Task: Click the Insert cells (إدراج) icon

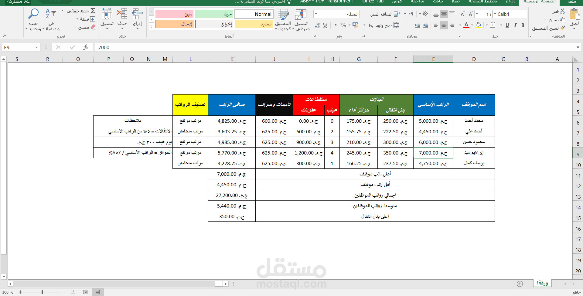Action: tap(137, 14)
